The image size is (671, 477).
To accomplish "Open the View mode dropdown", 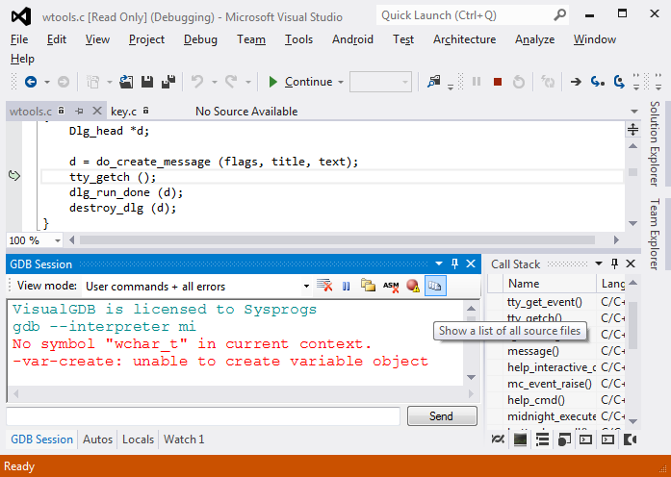I will click(x=306, y=286).
